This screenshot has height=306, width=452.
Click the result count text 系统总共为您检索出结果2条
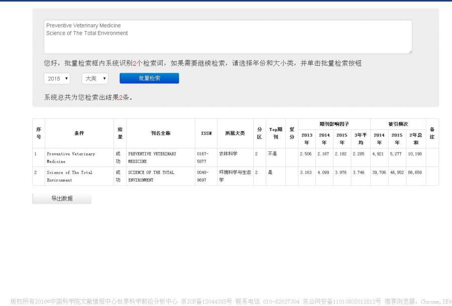[88, 97]
